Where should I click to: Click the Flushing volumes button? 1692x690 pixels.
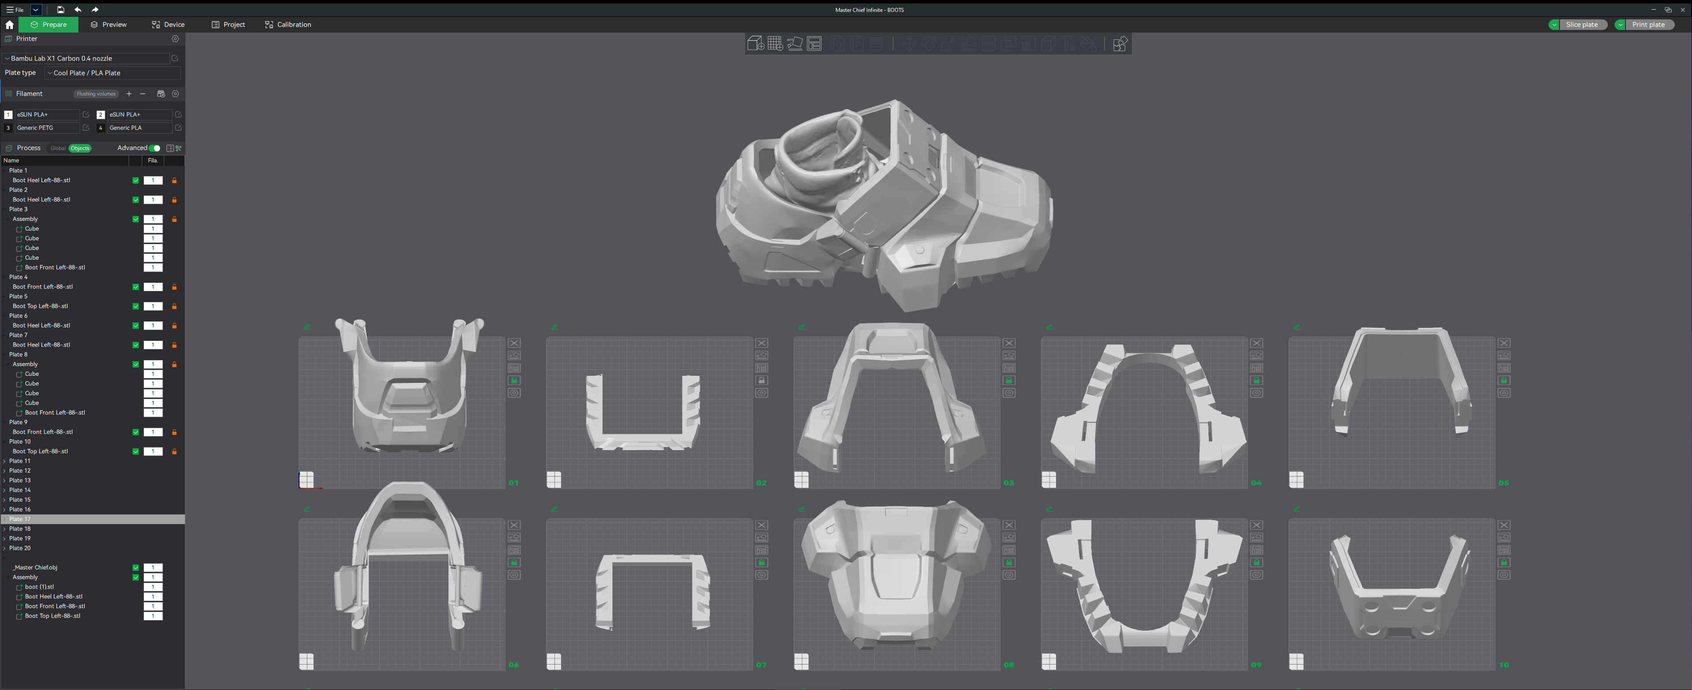click(96, 94)
